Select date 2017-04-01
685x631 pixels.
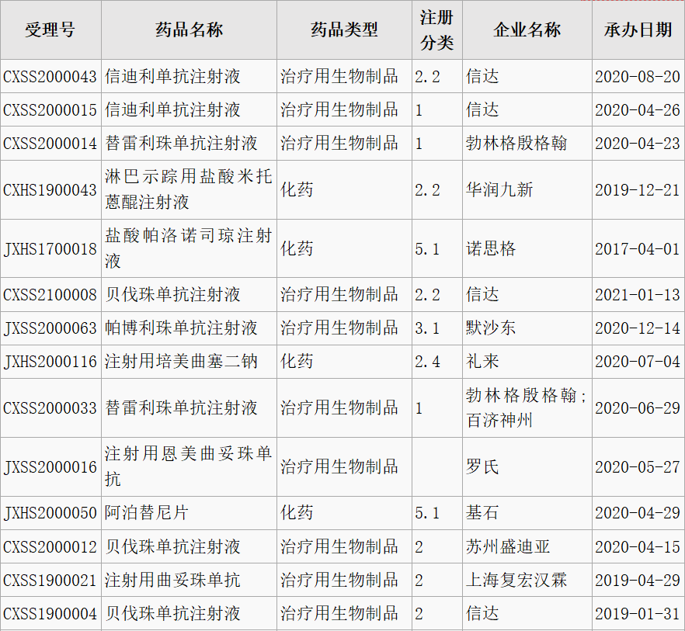[638, 249]
